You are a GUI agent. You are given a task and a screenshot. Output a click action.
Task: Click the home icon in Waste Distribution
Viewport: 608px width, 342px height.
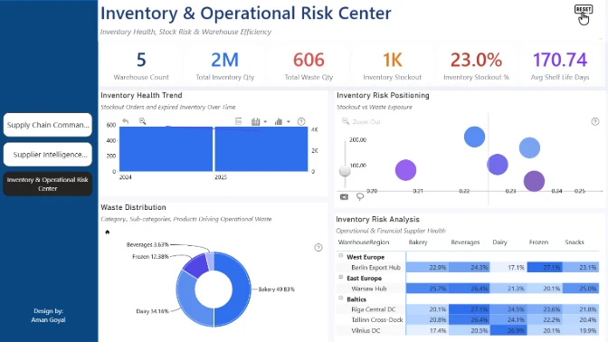coord(108,232)
